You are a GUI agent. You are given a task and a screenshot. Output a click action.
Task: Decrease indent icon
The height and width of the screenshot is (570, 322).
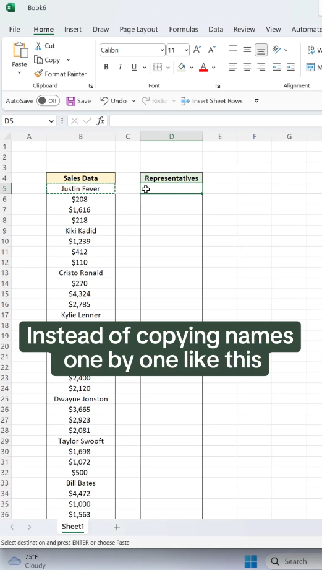click(x=277, y=67)
